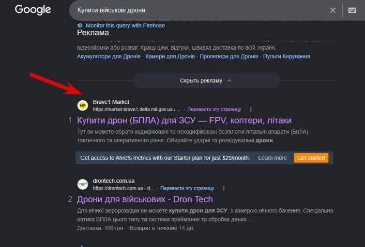Click the Get started Ahrefs button
Screen dimensions: 365x247
[311, 158]
